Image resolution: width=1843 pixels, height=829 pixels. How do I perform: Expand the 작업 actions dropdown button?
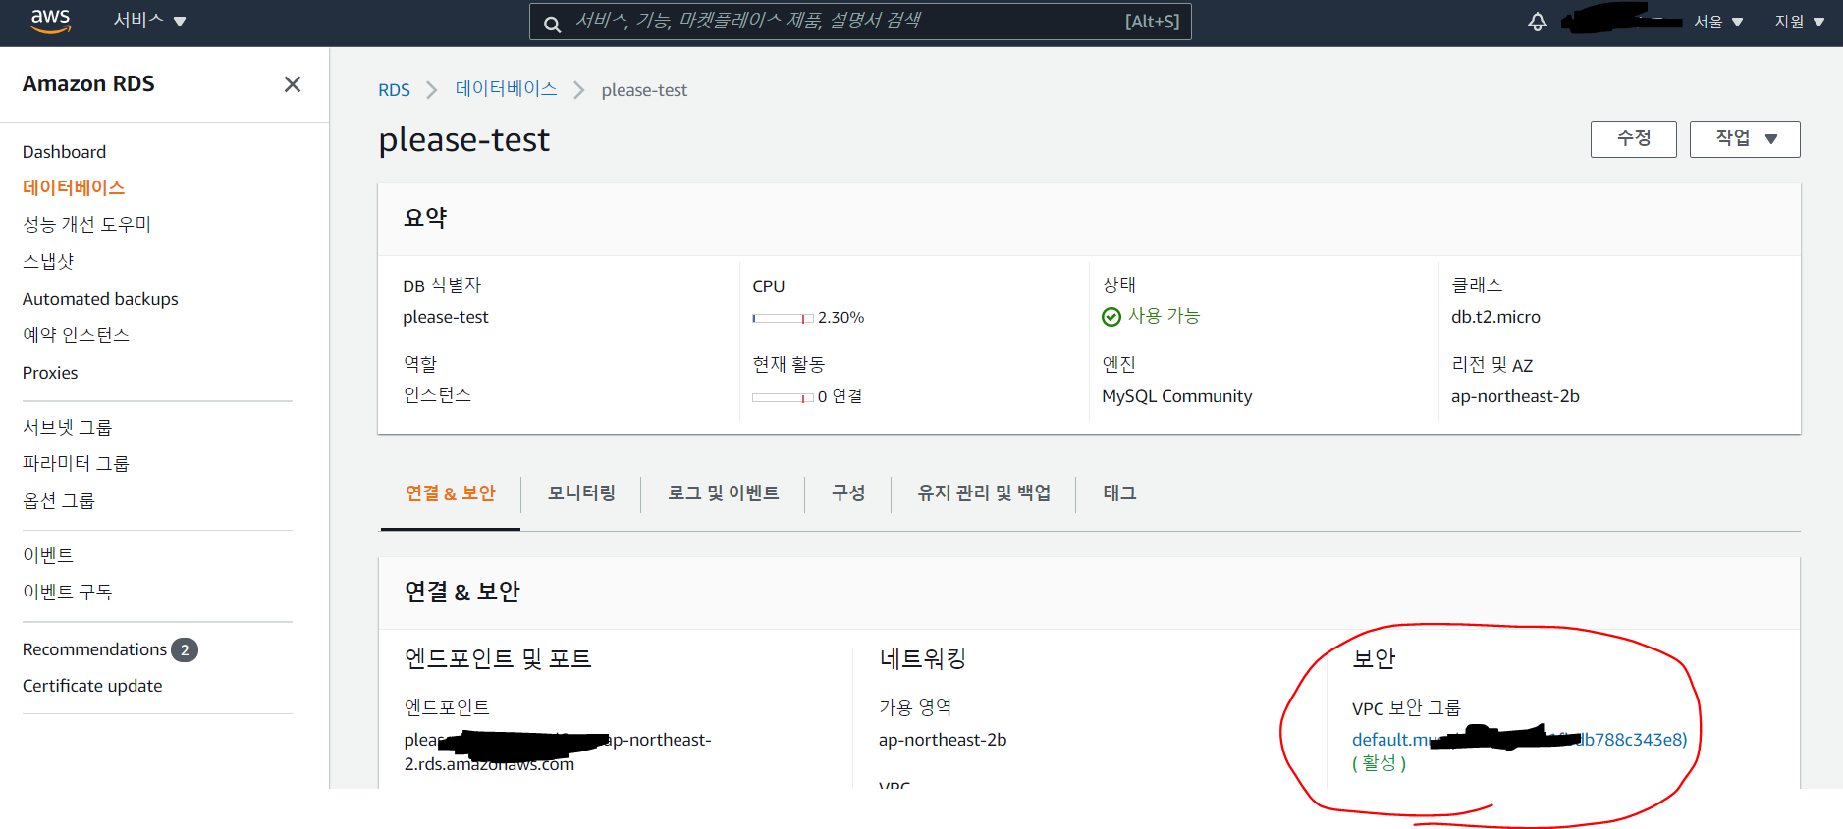coord(1745,139)
